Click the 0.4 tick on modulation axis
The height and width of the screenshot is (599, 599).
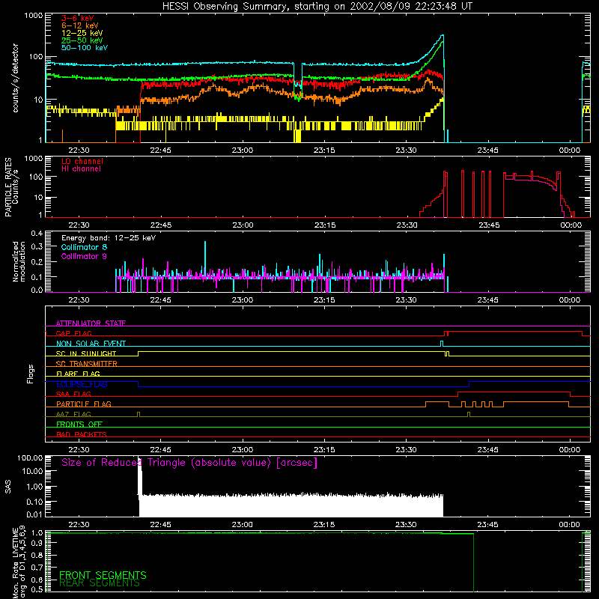(x=37, y=234)
